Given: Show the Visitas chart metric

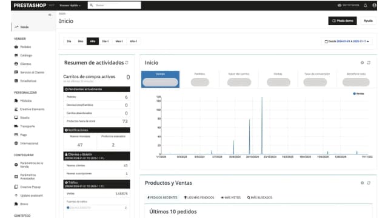Looking at the screenshot, I should (x=278, y=79).
